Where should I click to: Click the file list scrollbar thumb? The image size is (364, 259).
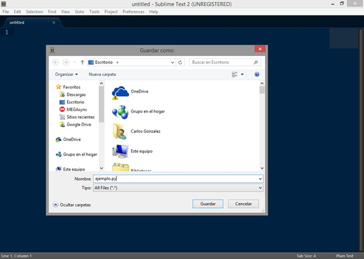pos(262,90)
